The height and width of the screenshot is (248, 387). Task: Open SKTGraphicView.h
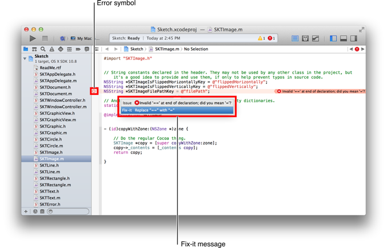click(x=56, y=113)
